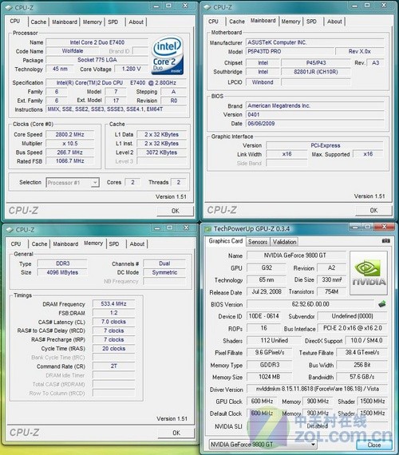Click the Manufacturer ASUSTeK Computer INC.
This screenshot has width=399, height=455.
click(x=315, y=42)
